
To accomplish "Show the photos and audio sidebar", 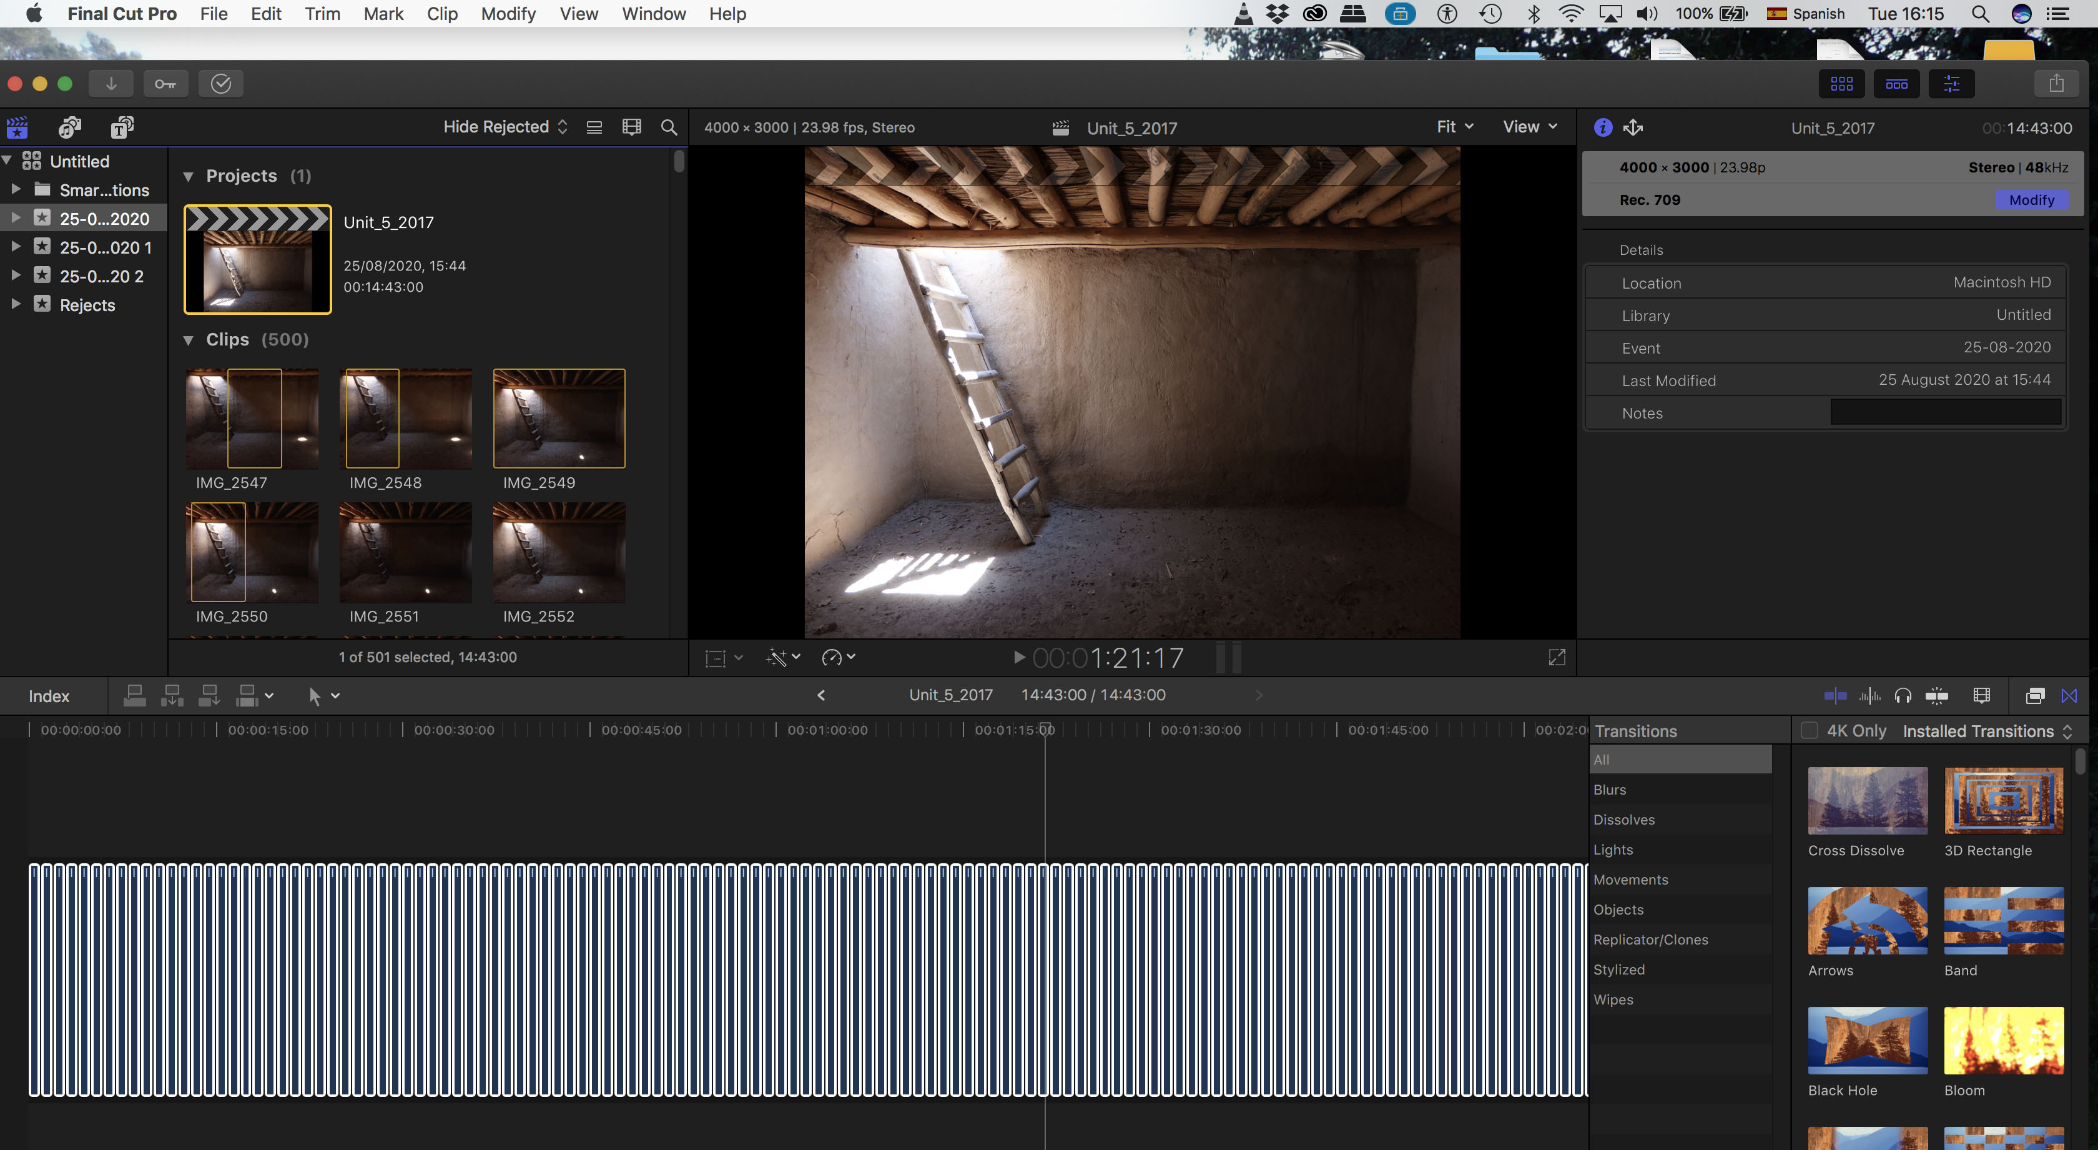I will [x=70, y=127].
